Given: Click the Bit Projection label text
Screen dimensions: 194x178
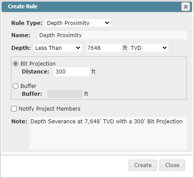Looking at the screenshot, I should 38,64.
